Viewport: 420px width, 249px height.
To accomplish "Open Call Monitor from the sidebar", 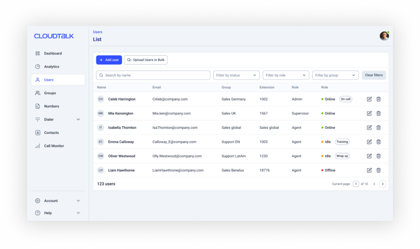I will tap(54, 146).
